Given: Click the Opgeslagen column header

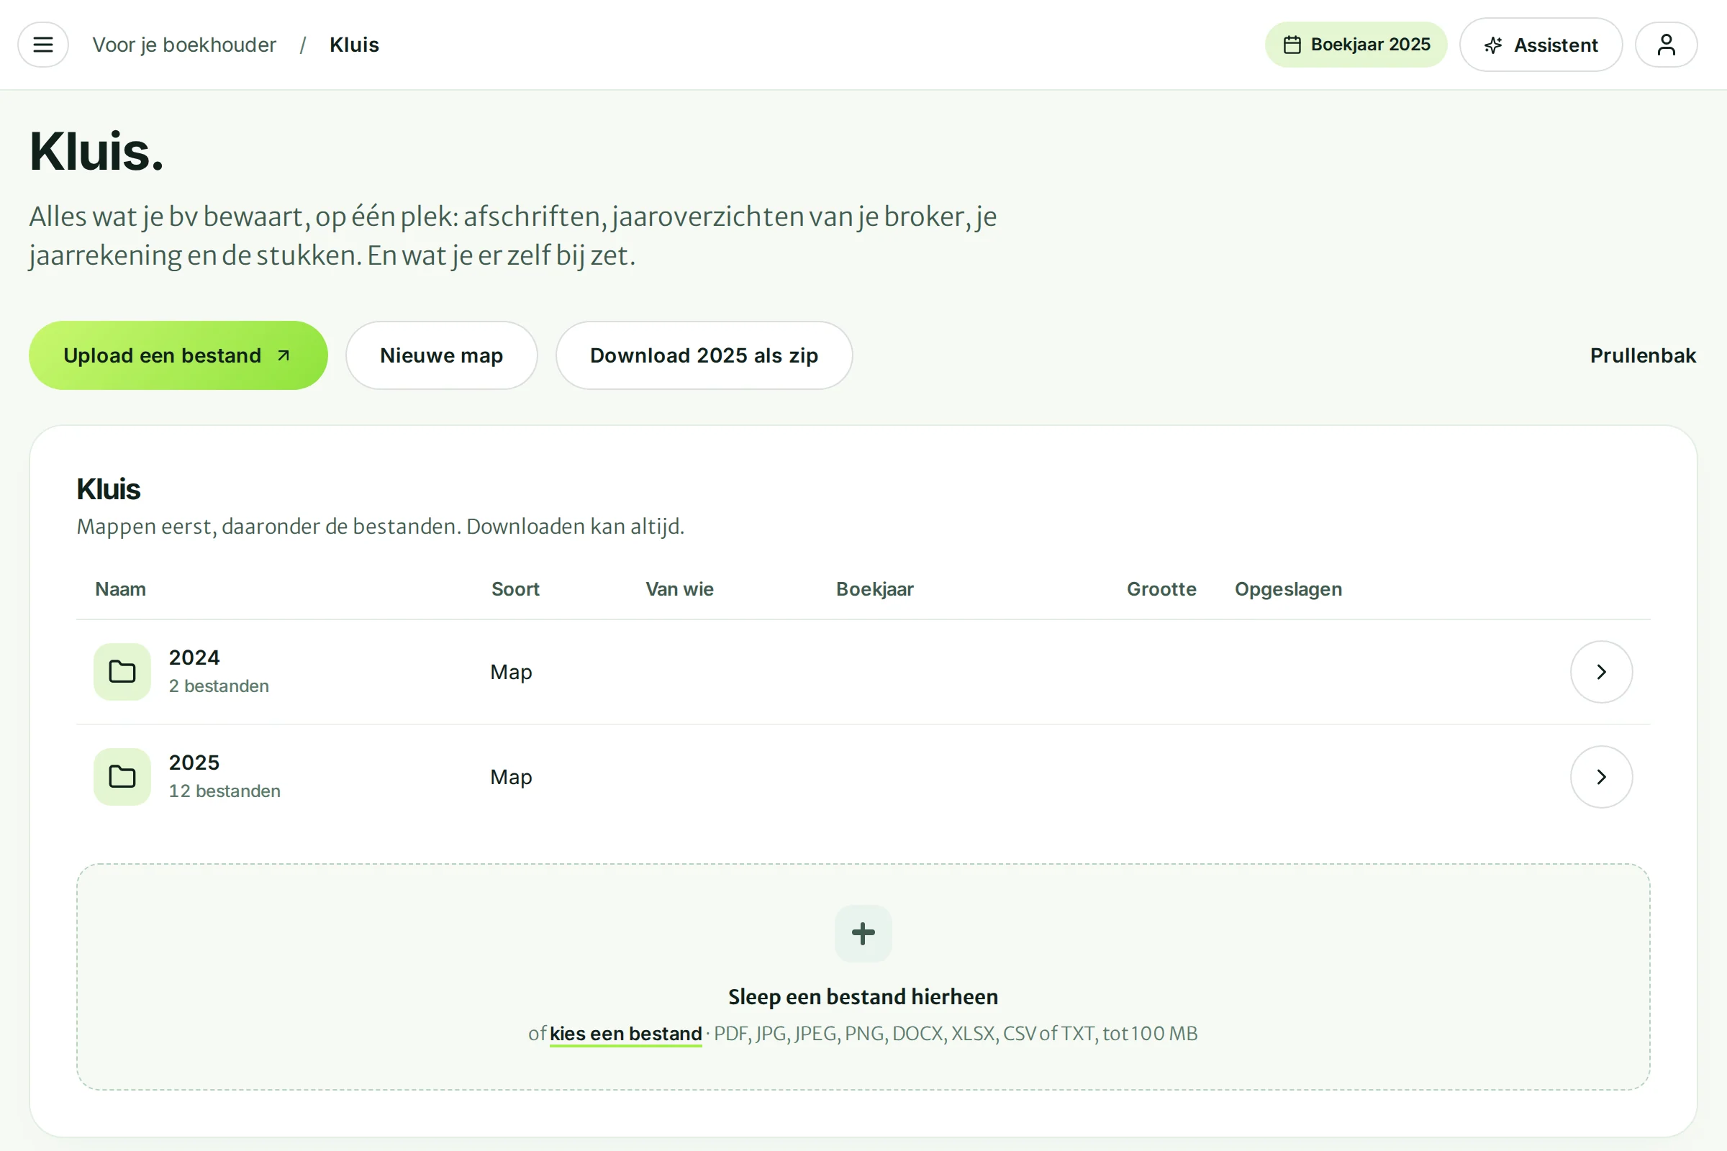Looking at the screenshot, I should 1288,589.
